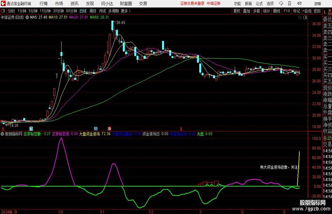This screenshot has height=214, width=332.
Task: Toggle the side panel icon beside diamond icon
Action: point(305,18)
